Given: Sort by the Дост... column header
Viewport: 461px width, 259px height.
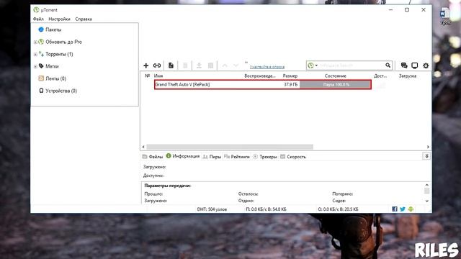Looking at the screenshot, I should click(x=380, y=76).
